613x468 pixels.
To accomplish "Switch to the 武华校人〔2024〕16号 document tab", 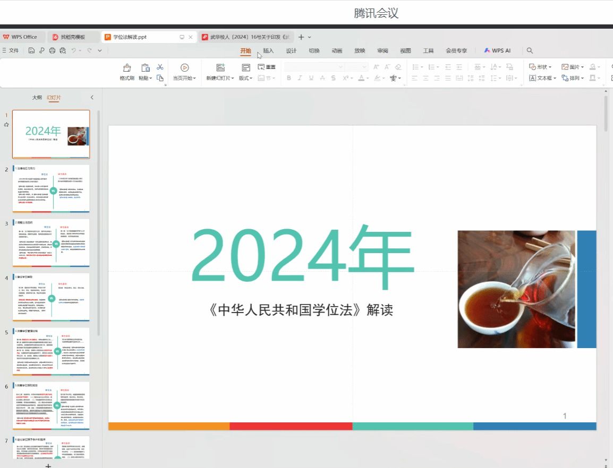I will pyautogui.click(x=245, y=37).
